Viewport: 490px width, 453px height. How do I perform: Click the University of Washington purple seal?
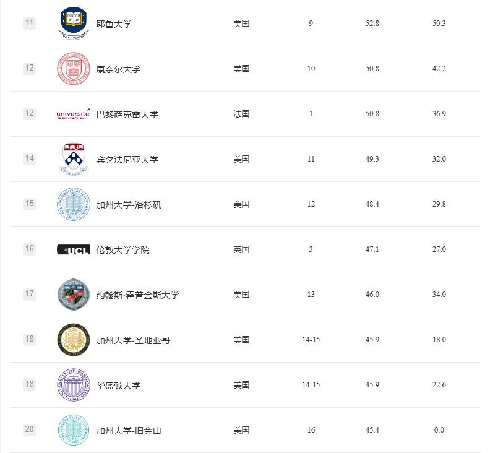[73, 385]
